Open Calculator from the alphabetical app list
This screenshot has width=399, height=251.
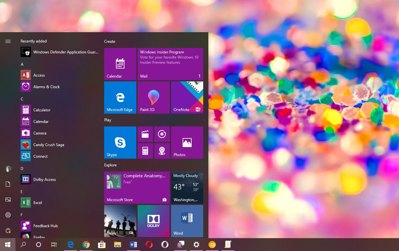pos(60,110)
